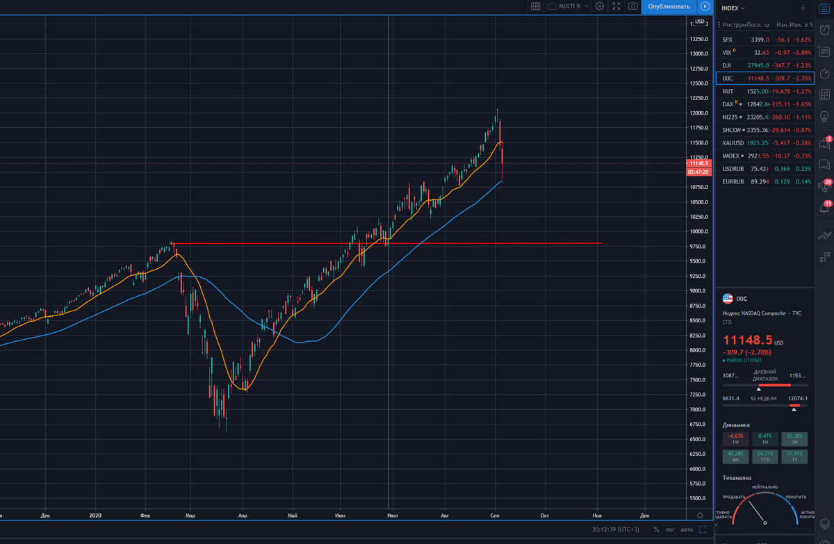
Task: Open the DOM ladder sidebar icon
Action: pos(824,256)
